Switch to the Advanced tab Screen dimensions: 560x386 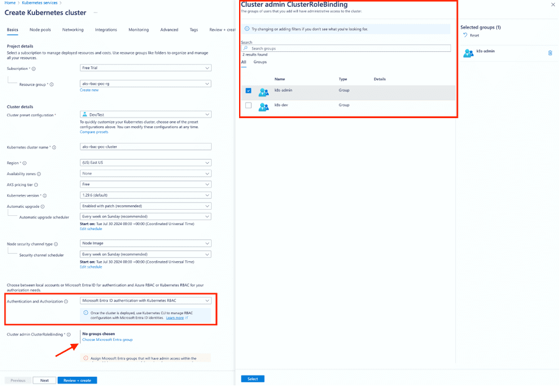click(x=169, y=30)
